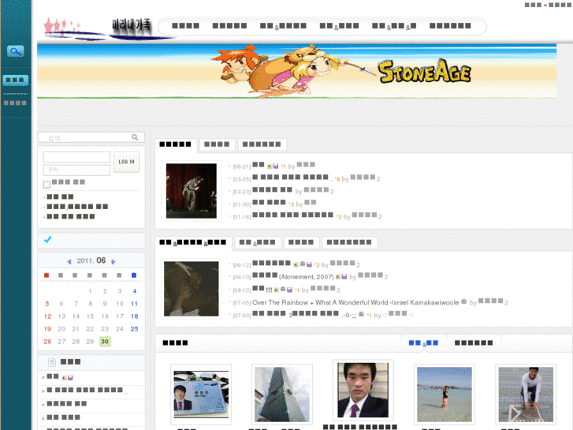Click the magnifier icon in the 검색 search box
Image resolution: width=573 pixels, height=430 pixels.
(x=135, y=137)
